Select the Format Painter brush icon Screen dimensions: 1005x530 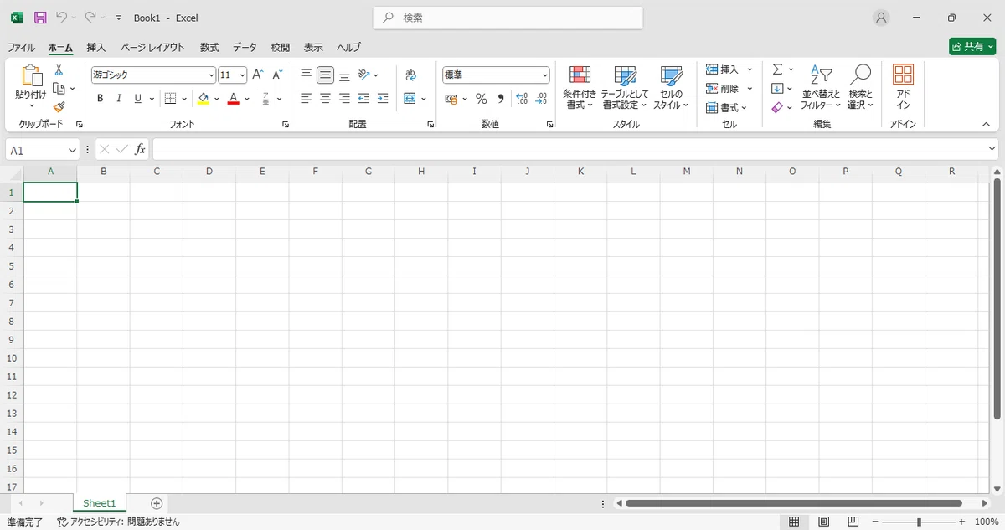coord(59,107)
